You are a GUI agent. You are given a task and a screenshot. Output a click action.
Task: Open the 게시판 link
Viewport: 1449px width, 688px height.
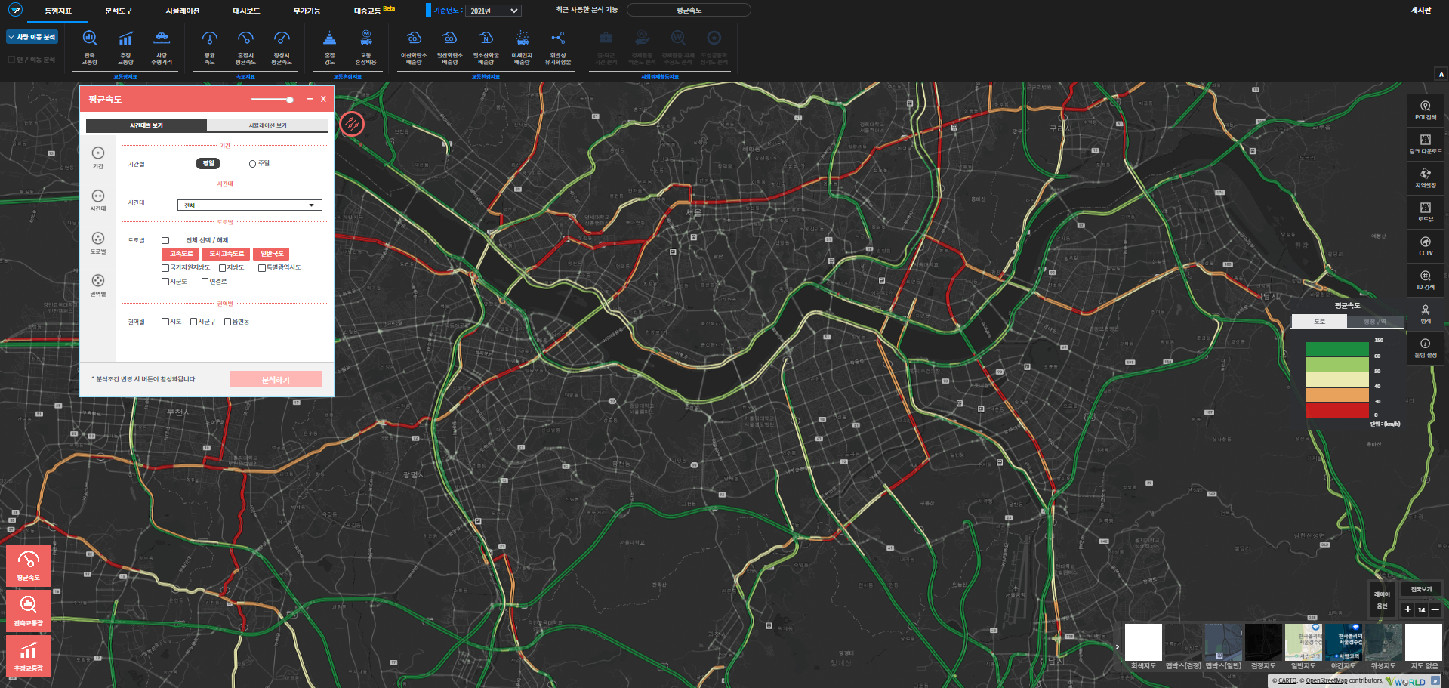click(1420, 11)
